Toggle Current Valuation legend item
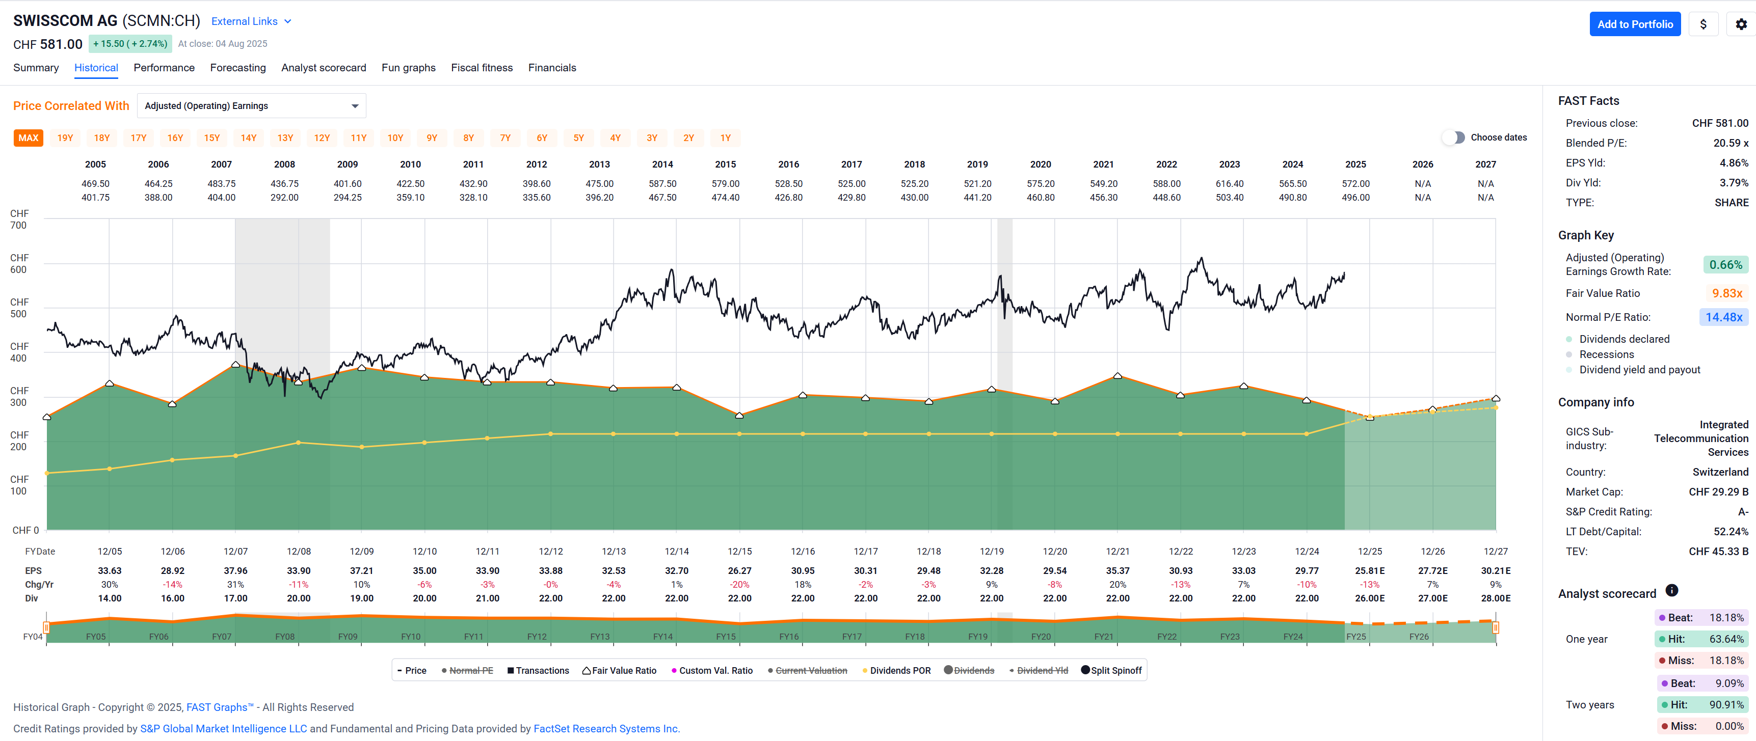The image size is (1756, 741). click(807, 670)
